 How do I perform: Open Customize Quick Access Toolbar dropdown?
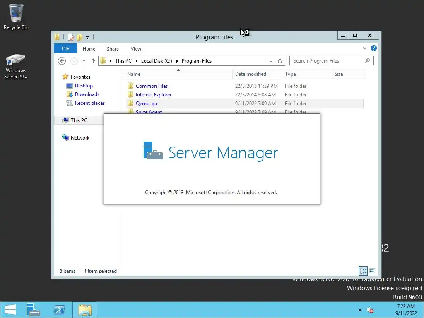(x=88, y=38)
